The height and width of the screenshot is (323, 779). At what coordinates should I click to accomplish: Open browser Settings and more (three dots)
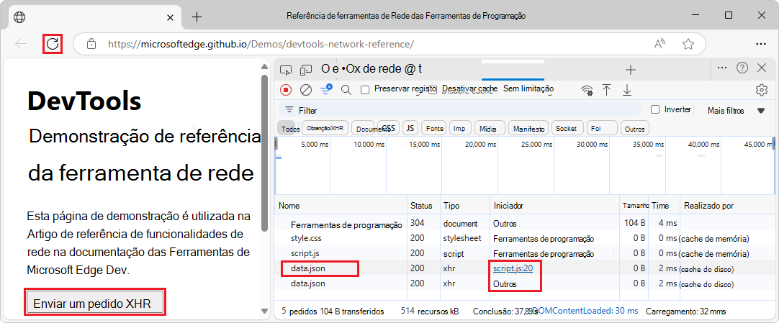tap(760, 44)
